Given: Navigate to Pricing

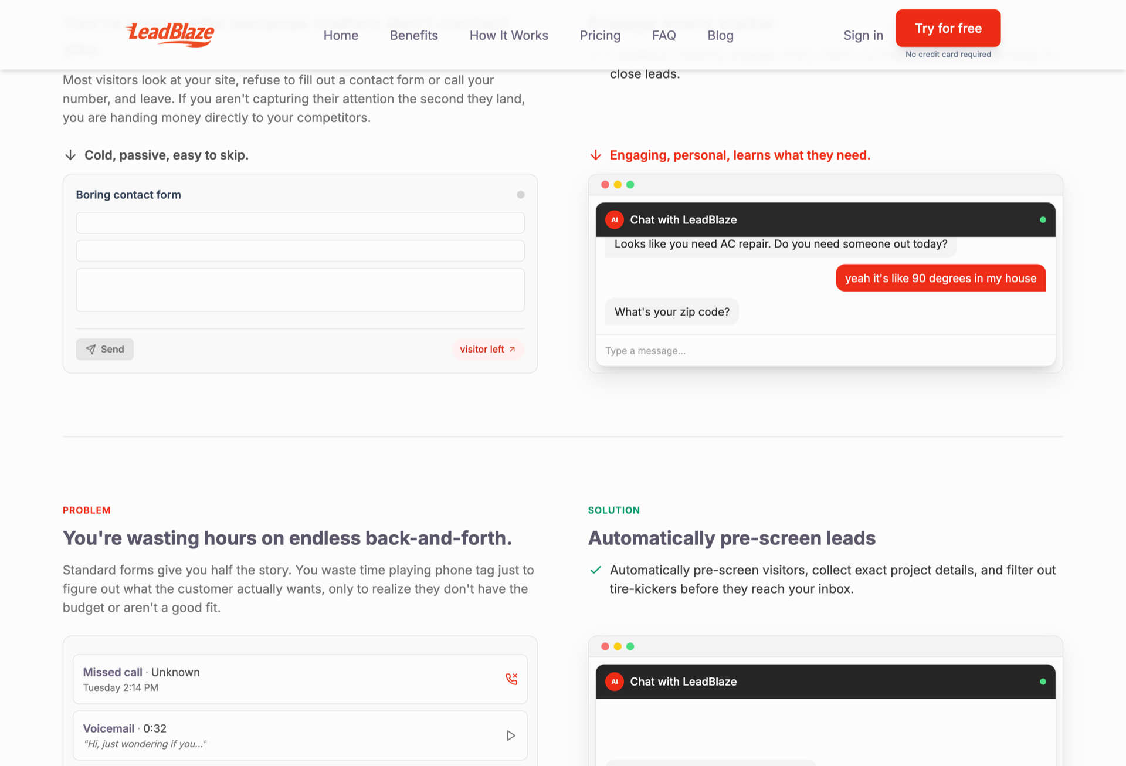Looking at the screenshot, I should click(600, 35).
